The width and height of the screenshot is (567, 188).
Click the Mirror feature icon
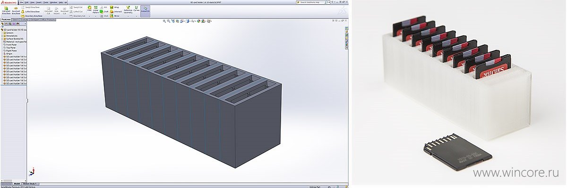(x=115, y=16)
